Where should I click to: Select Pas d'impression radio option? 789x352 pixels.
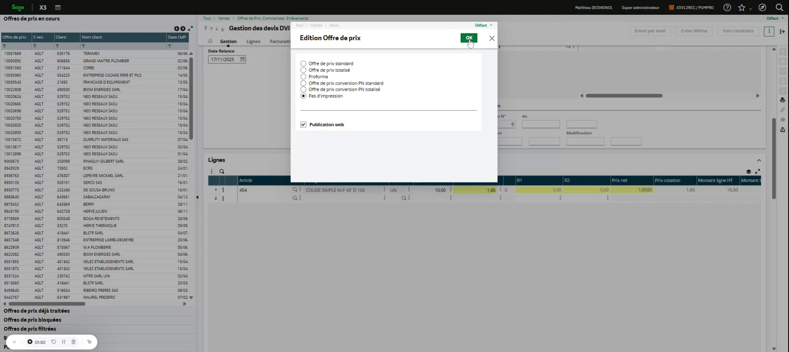pos(303,96)
